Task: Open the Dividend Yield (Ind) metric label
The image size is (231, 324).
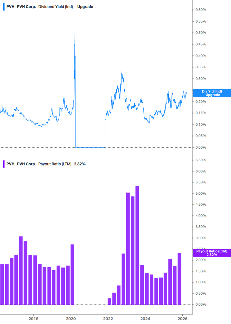Action: (x=55, y=6)
